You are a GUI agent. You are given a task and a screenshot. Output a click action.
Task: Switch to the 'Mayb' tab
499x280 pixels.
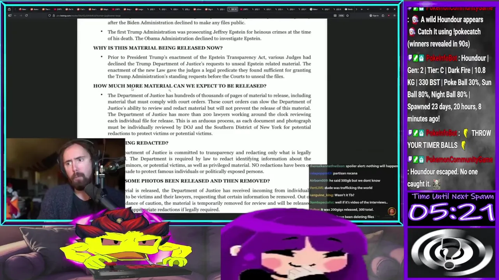(x=104, y=9)
